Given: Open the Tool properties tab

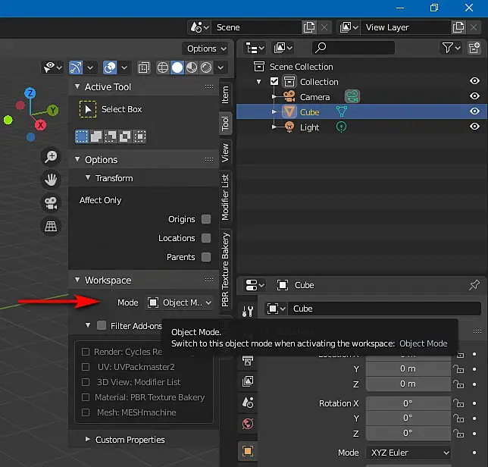Looking at the screenshot, I should [248, 310].
